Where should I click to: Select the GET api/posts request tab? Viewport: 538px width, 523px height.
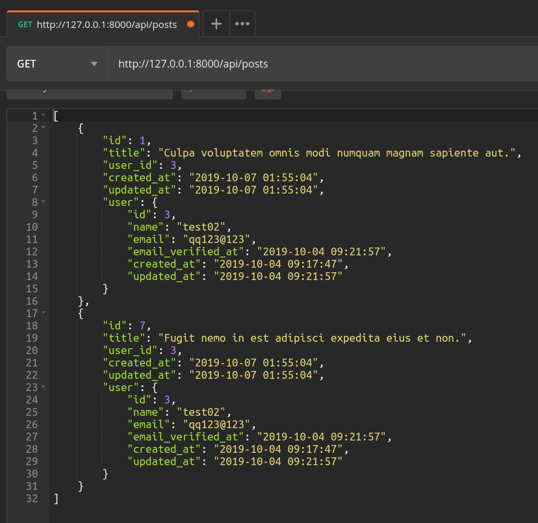point(103,25)
